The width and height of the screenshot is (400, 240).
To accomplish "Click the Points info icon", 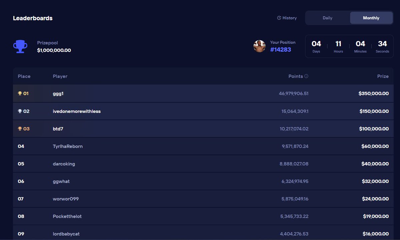I will [x=306, y=76].
